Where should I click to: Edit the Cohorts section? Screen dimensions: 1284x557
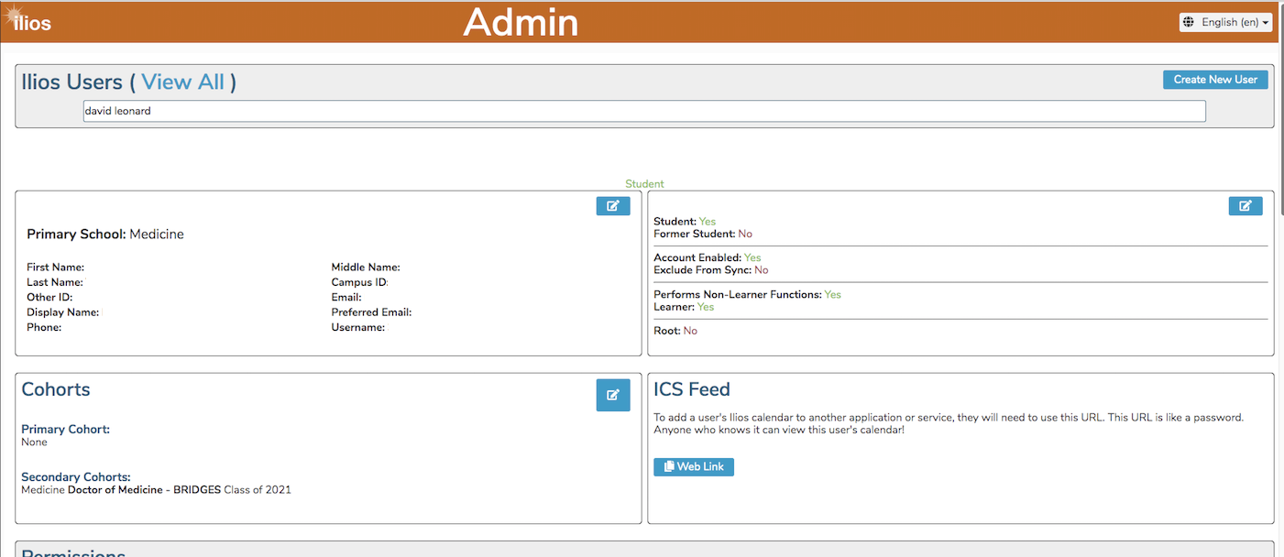click(613, 395)
